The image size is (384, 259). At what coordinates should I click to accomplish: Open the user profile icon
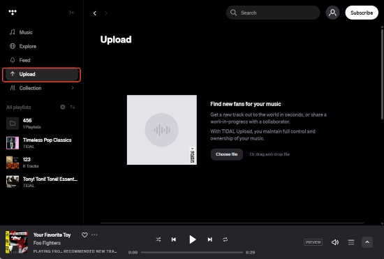[x=332, y=13]
